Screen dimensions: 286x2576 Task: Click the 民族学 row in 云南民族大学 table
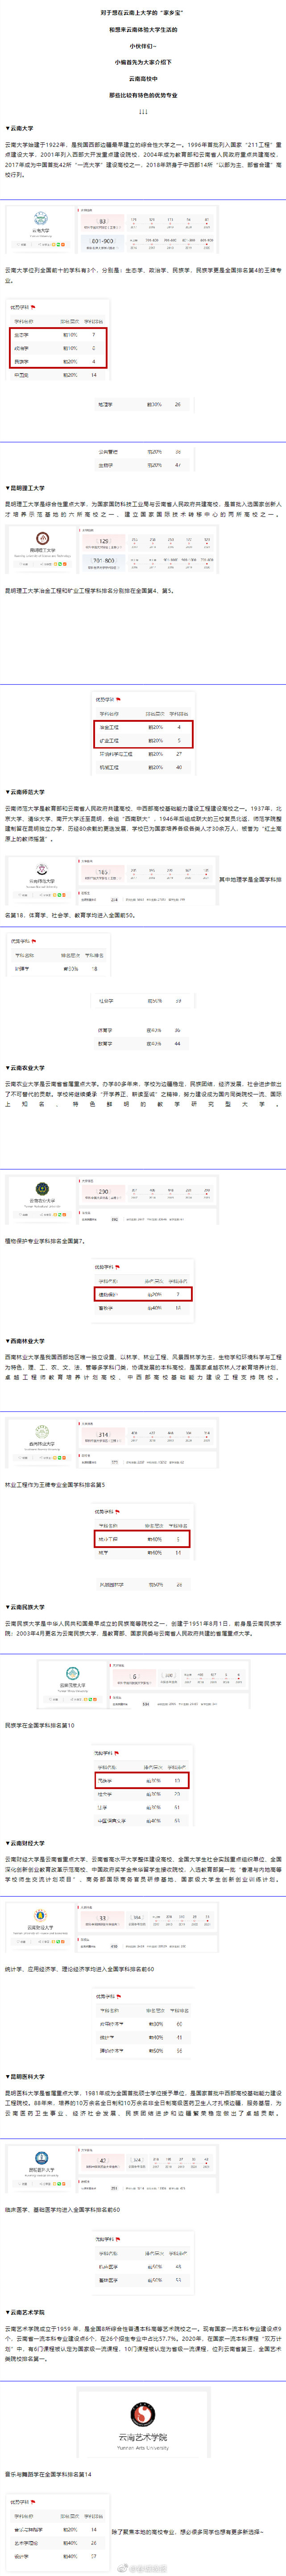click(x=141, y=1780)
